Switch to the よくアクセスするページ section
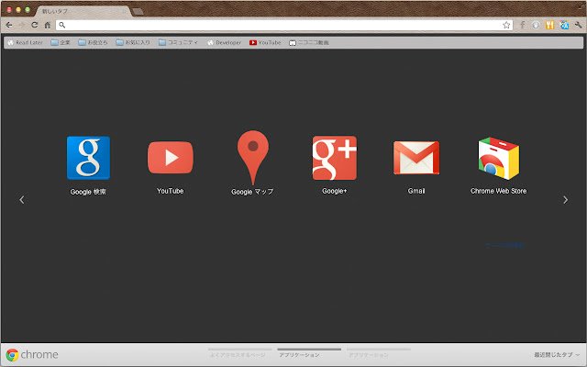 tap(239, 353)
